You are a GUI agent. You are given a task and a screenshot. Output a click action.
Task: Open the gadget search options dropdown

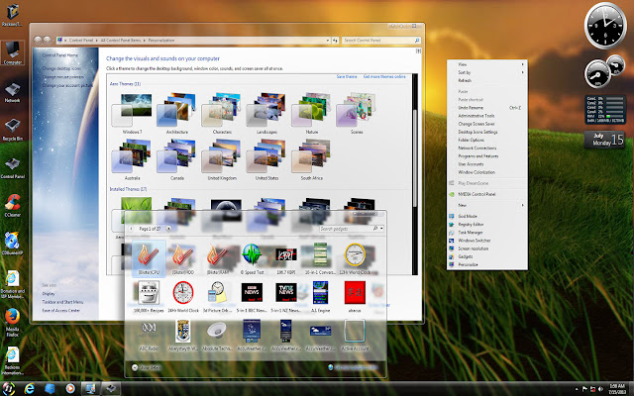[x=381, y=229]
